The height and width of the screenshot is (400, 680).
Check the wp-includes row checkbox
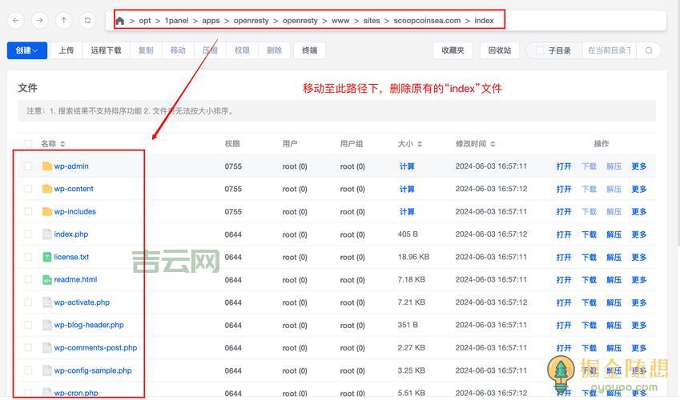pos(28,211)
